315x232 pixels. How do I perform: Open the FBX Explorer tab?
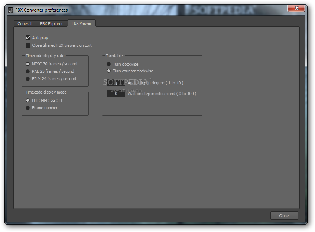51,24
